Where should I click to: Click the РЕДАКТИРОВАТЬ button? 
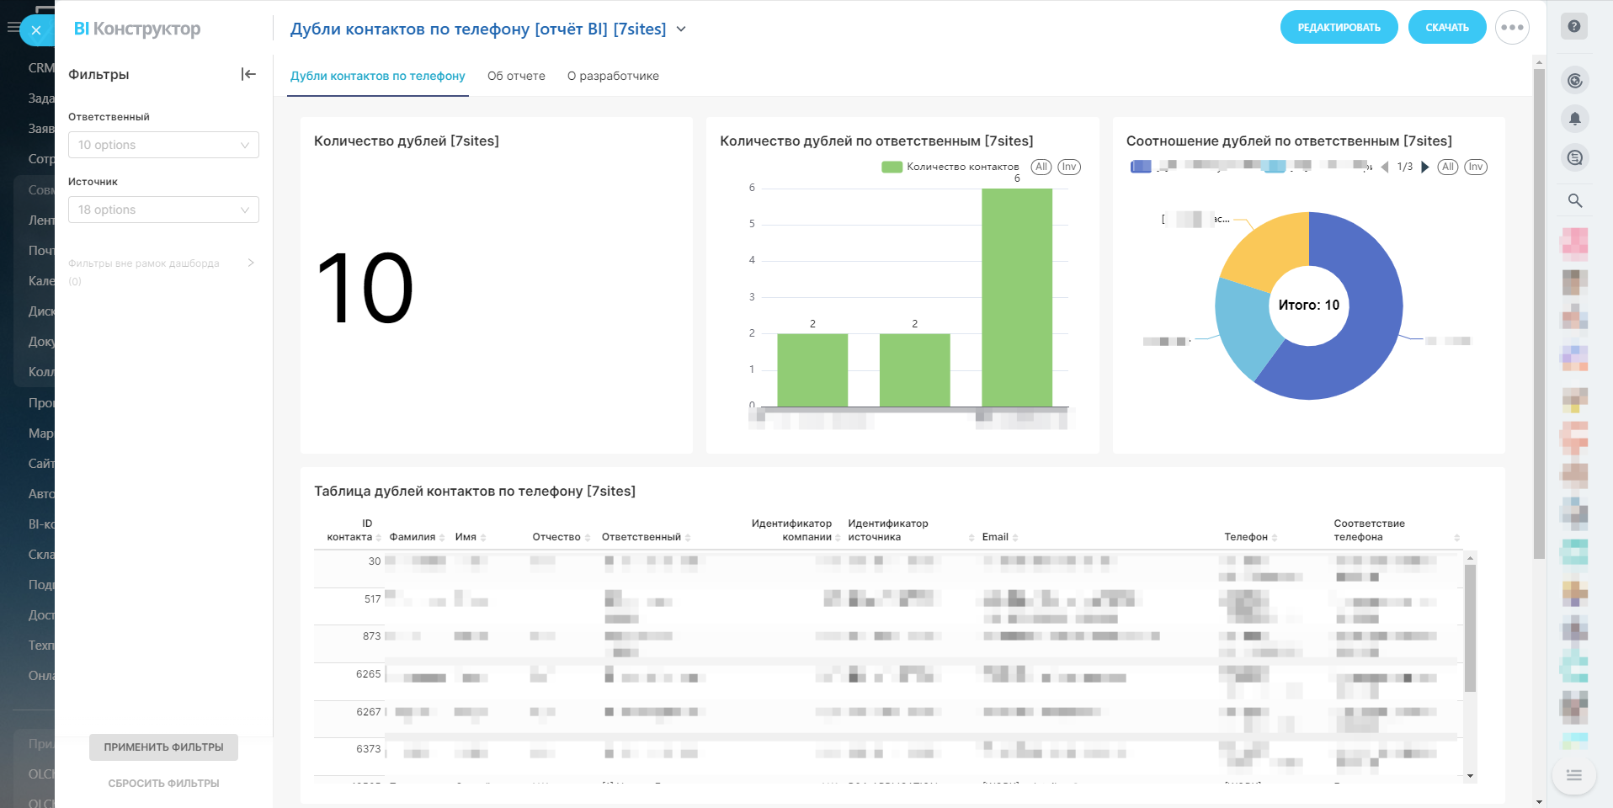[x=1339, y=28]
